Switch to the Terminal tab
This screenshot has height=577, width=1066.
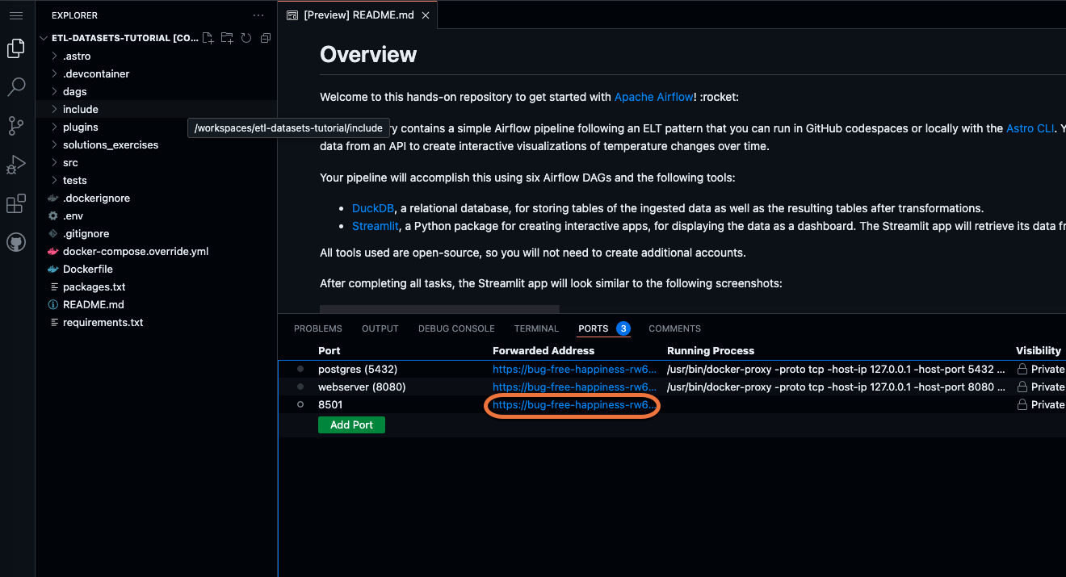pos(536,328)
